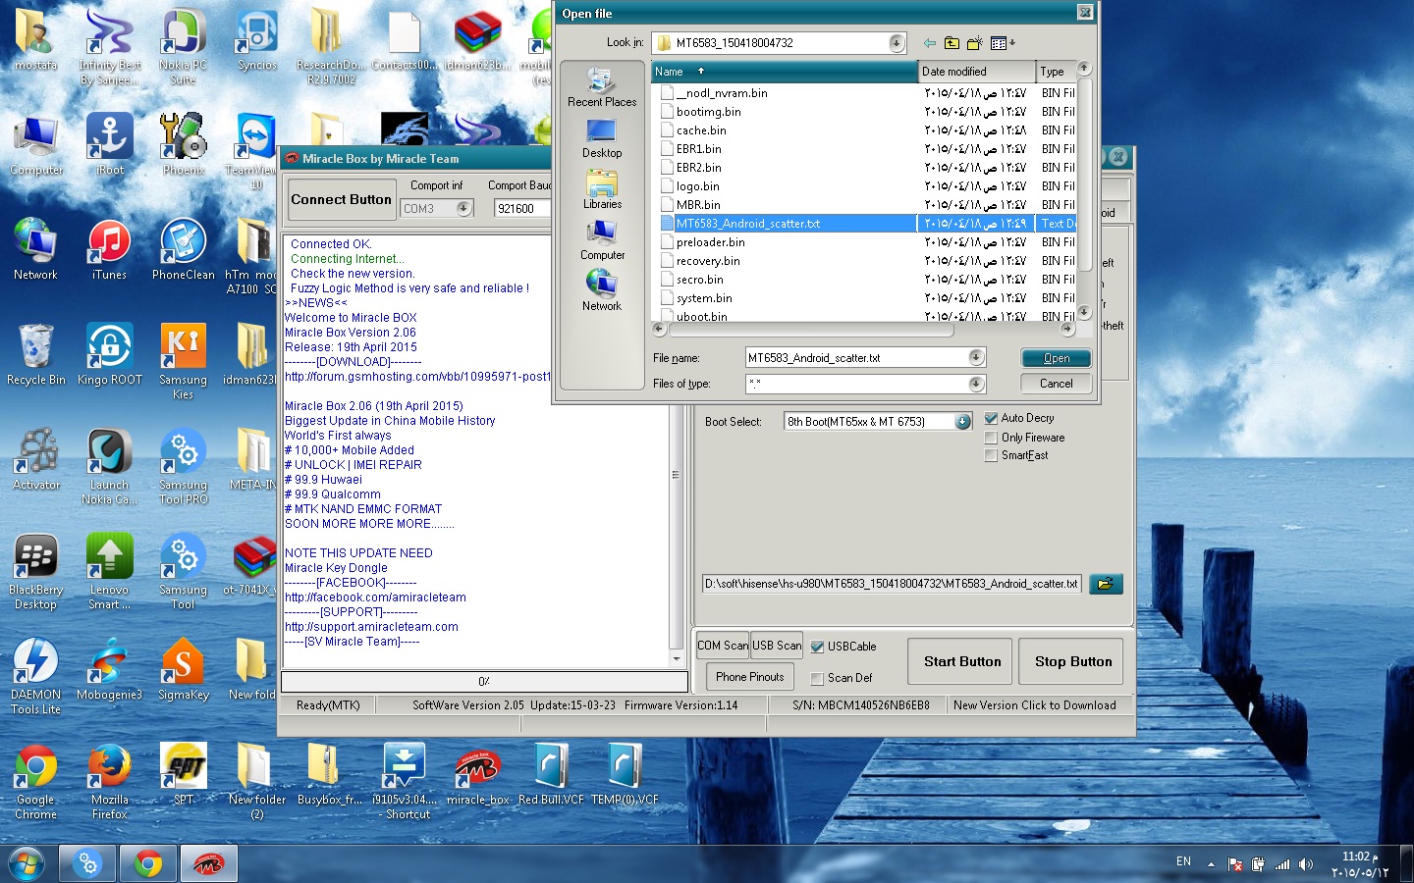Viewport: 1414px width, 883px height.
Task: Expand the File name dropdown
Action: coord(976,358)
